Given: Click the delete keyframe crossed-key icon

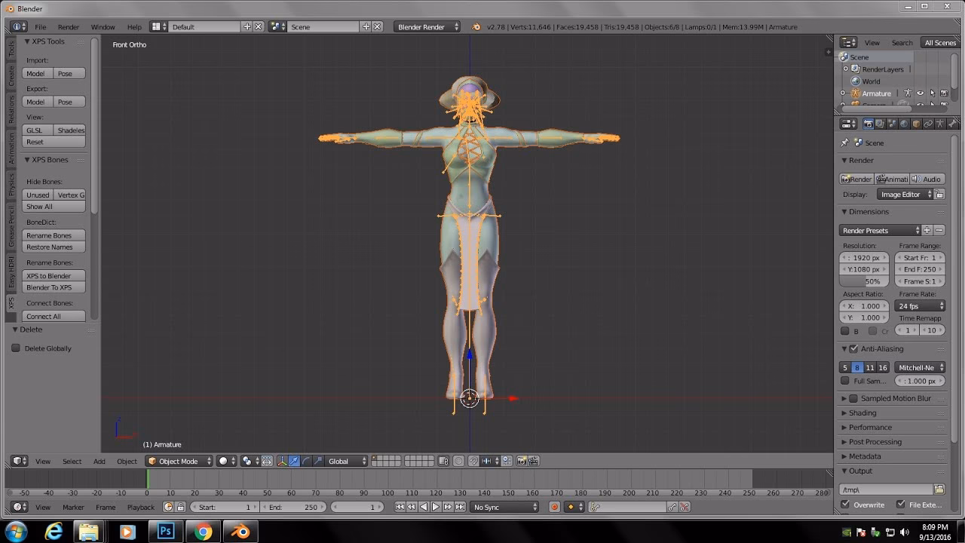Looking at the screenshot, I should pos(685,507).
